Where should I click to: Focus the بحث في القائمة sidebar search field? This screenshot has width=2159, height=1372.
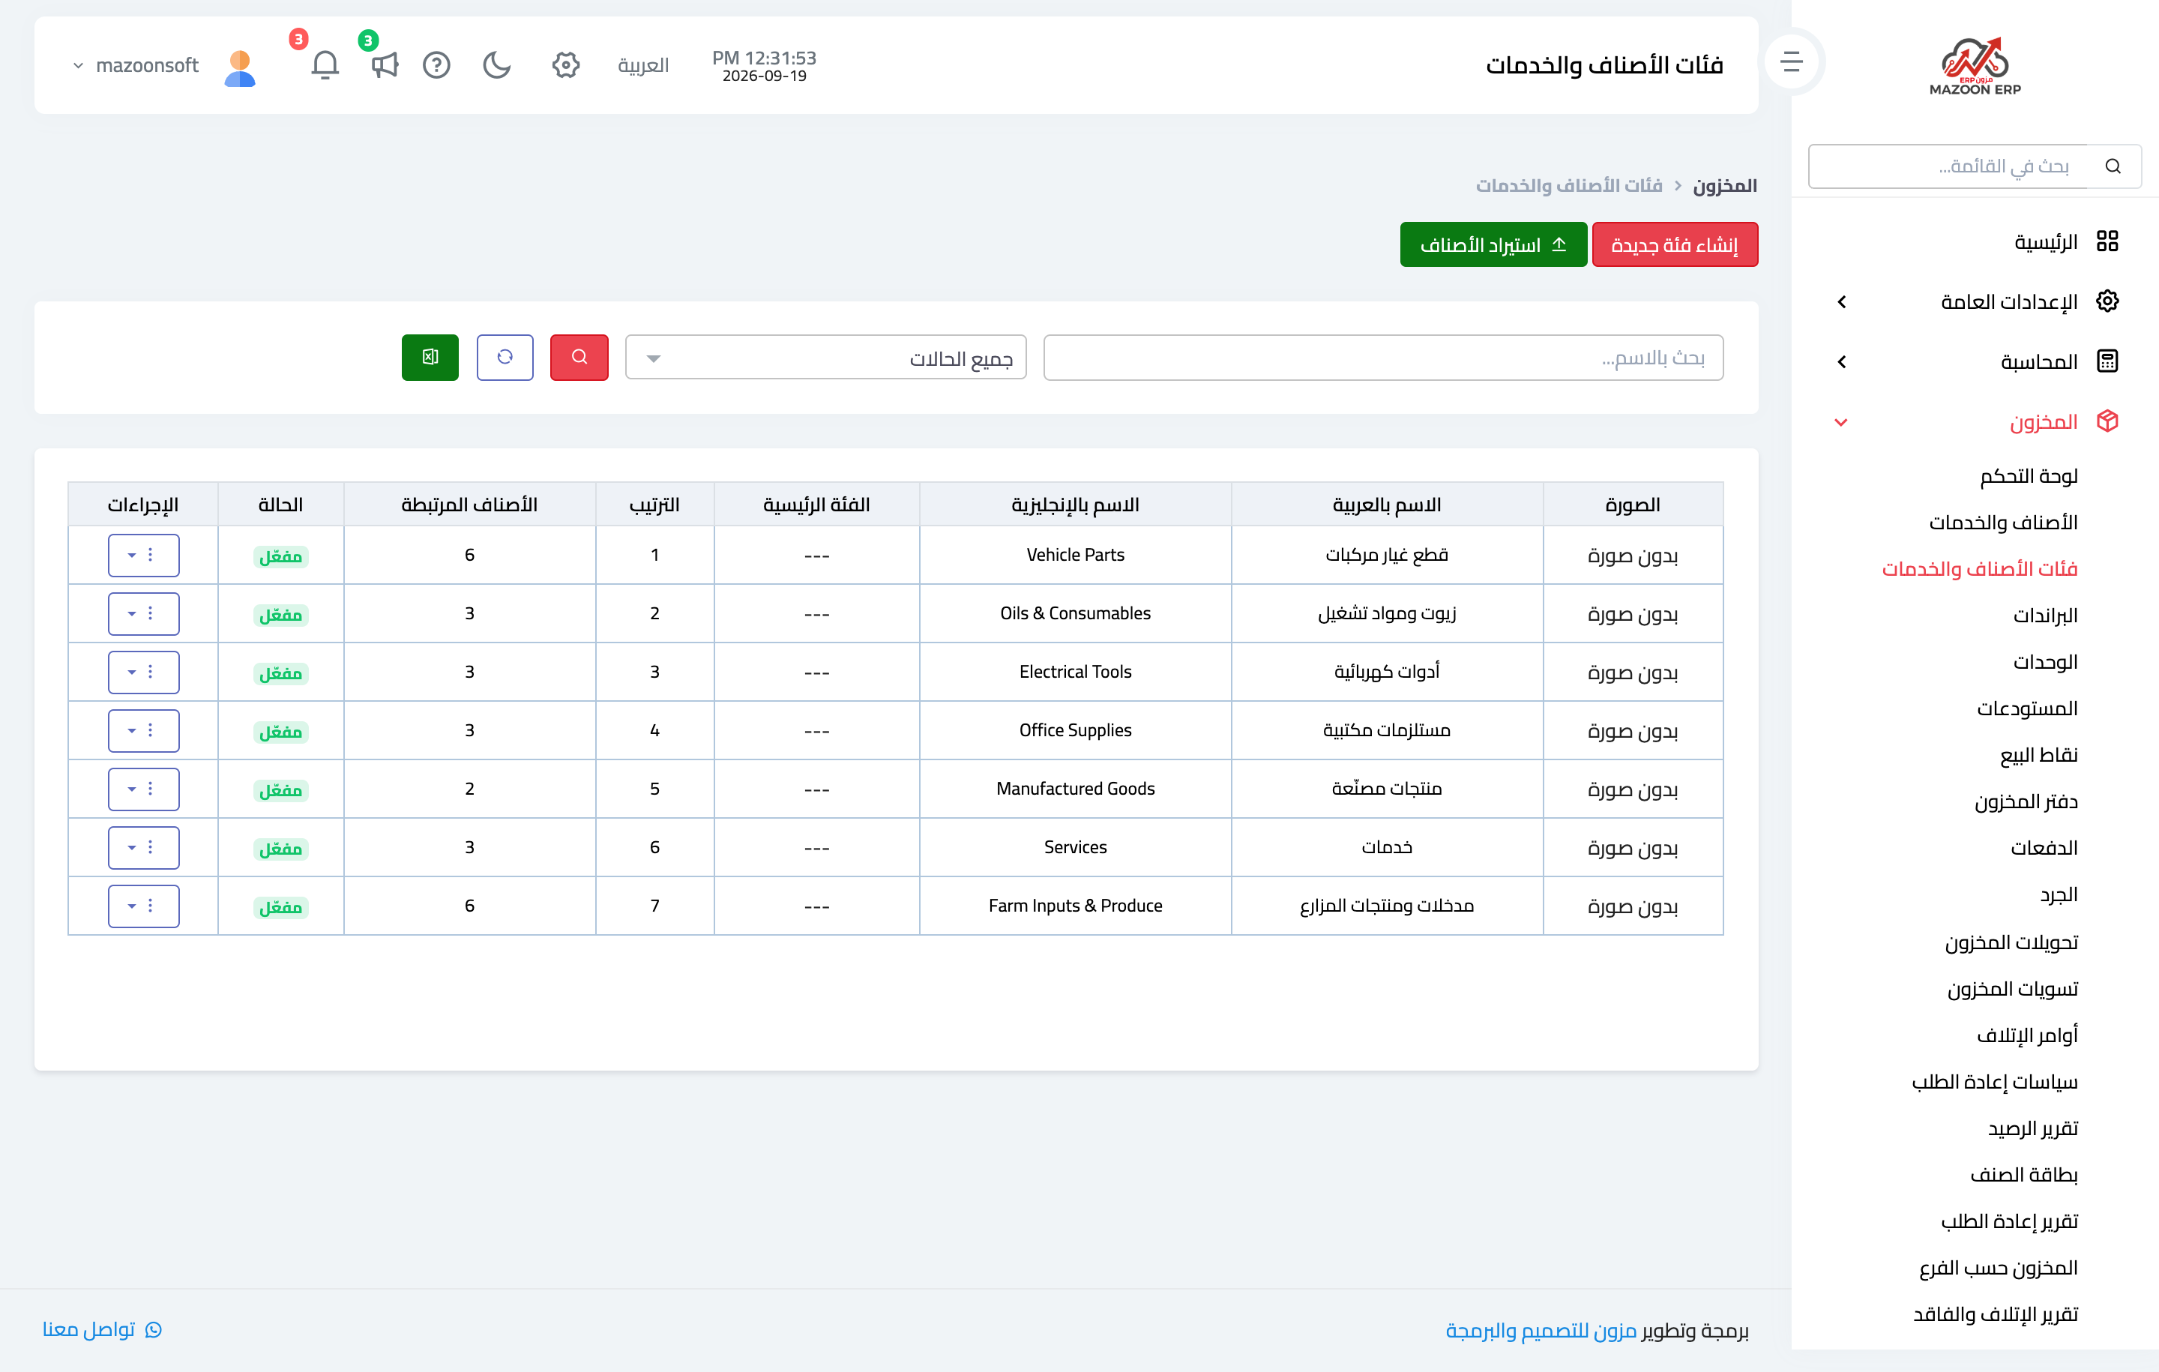pos(1949,166)
